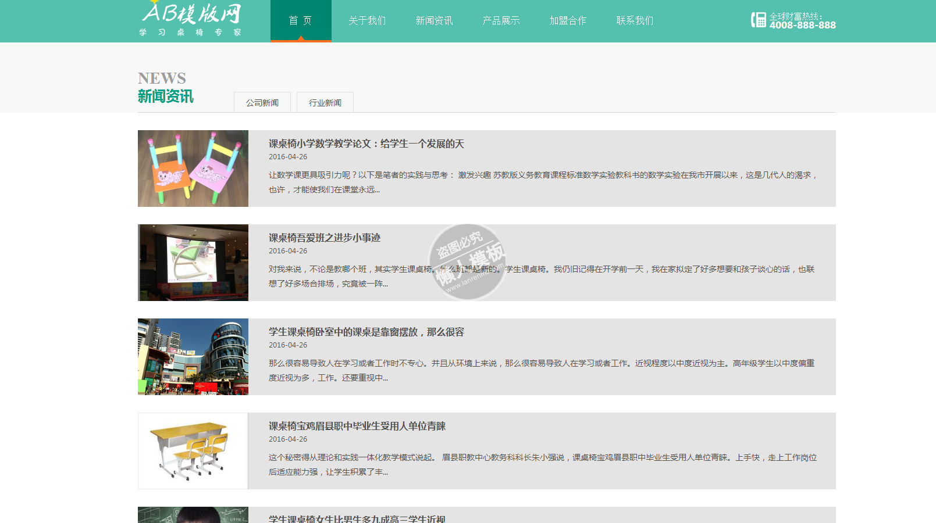The height and width of the screenshot is (523, 936).
Task: Switch to the 公司新闻 tab
Action: 262,103
